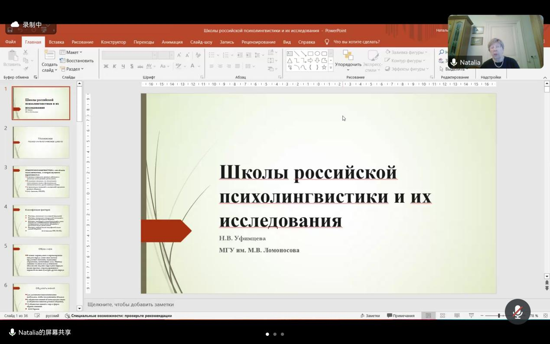The width and height of the screenshot is (550, 344).
Task: Open the Insert (Вставка) ribbon tab
Action: coord(56,42)
